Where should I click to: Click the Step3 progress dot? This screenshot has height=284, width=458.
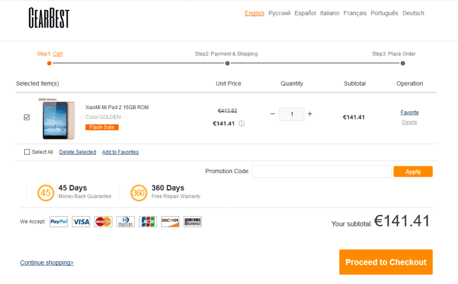[403, 63]
